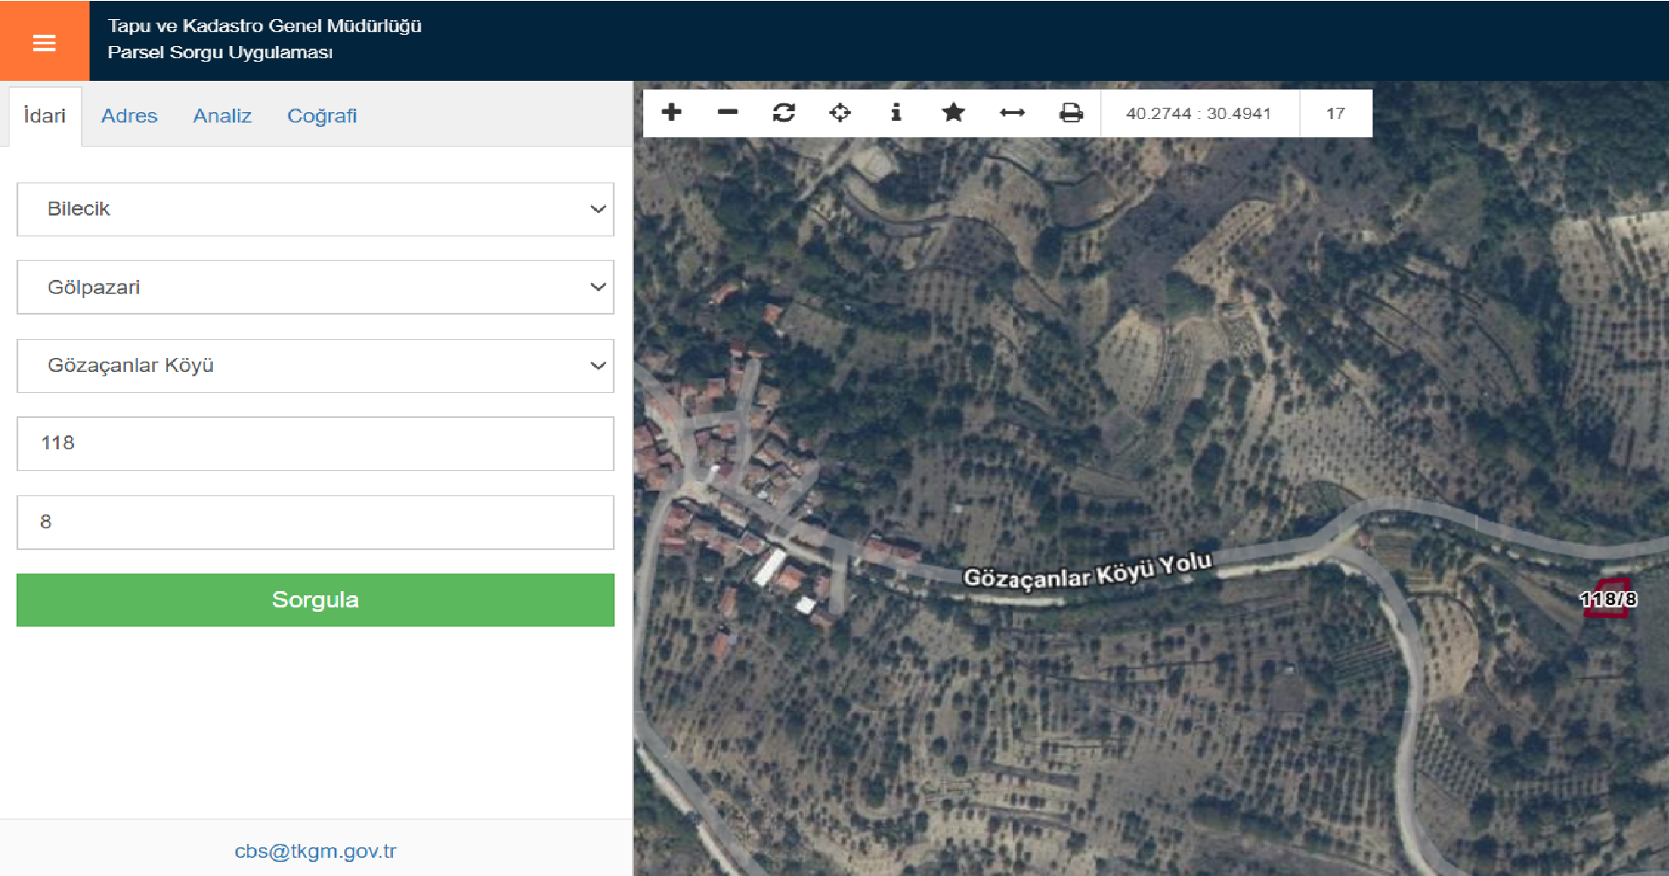This screenshot has width=1669, height=876.
Task: Click the 118/8 parcel marker on map
Action: [x=1607, y=599]
